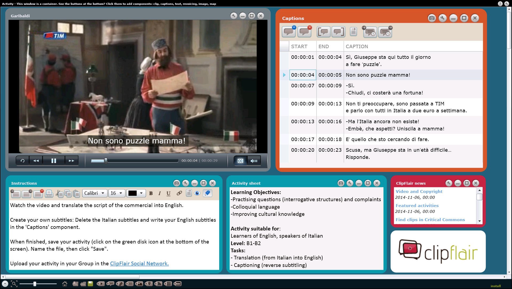Click end time 00:00:18 cell
The height and width of the screenshot is (289, 512).
[x=330, y=139]
